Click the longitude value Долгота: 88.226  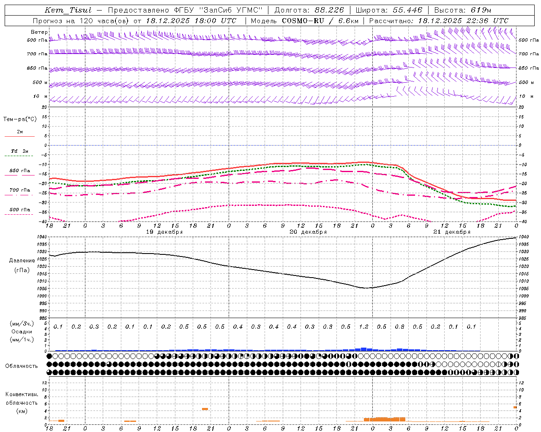pos(309,10)
